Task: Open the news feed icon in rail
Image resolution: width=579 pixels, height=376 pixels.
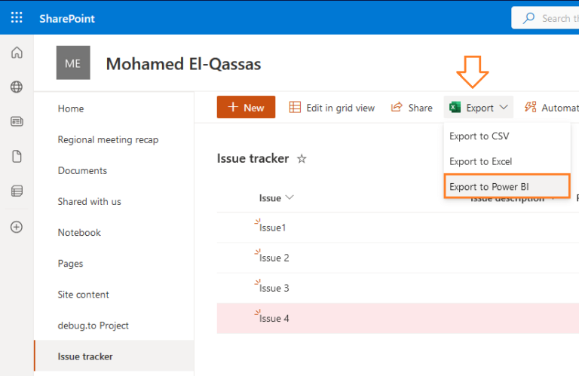Action: (x=17, y=121)
